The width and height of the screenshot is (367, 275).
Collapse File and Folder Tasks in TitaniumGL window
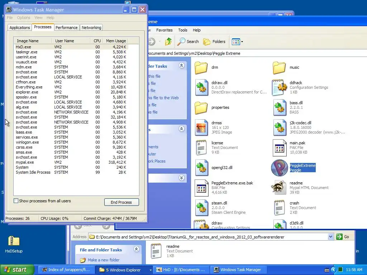(x=136, y=249)
